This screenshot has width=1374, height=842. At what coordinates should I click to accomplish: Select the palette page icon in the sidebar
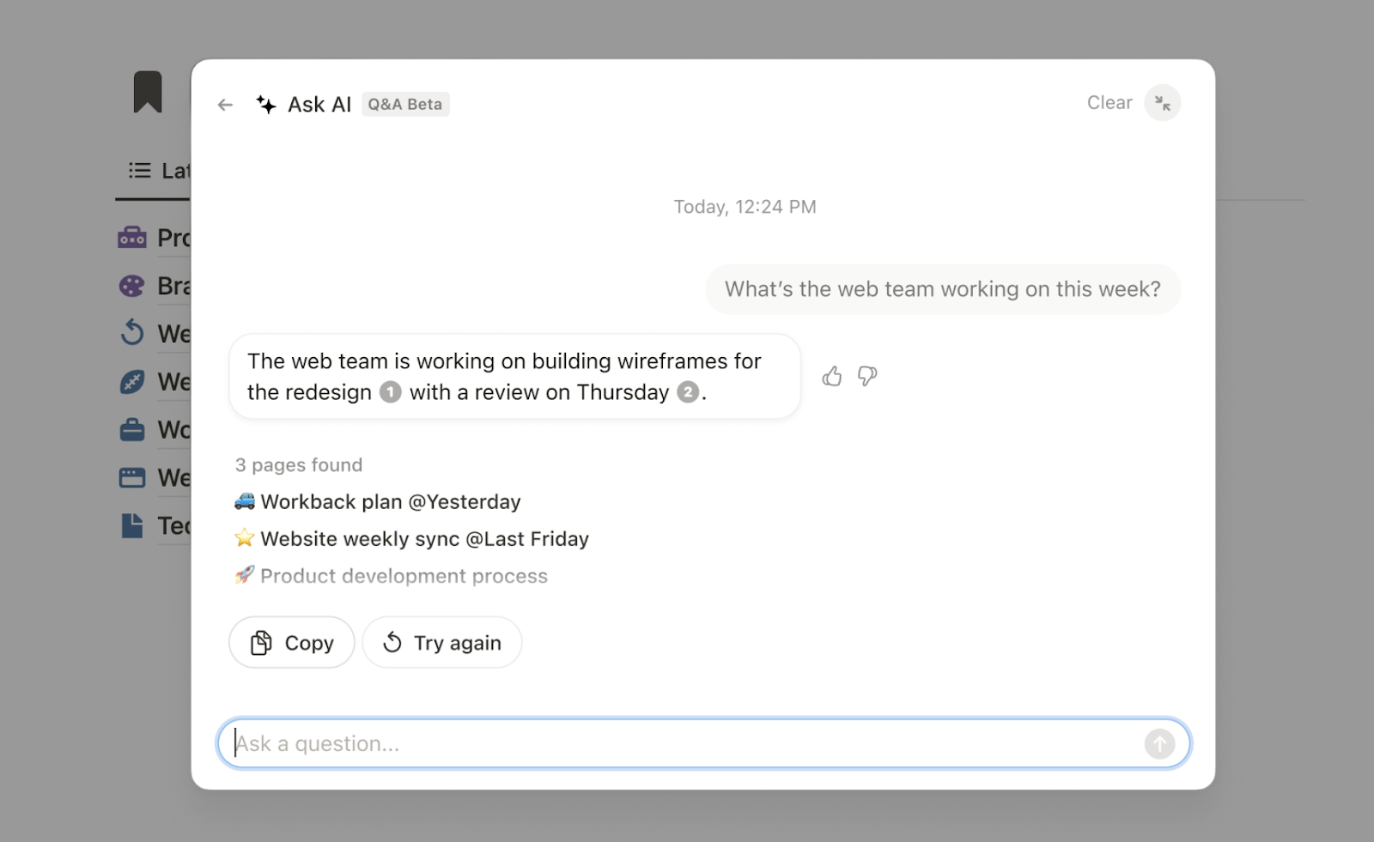[x=131, y=285]
